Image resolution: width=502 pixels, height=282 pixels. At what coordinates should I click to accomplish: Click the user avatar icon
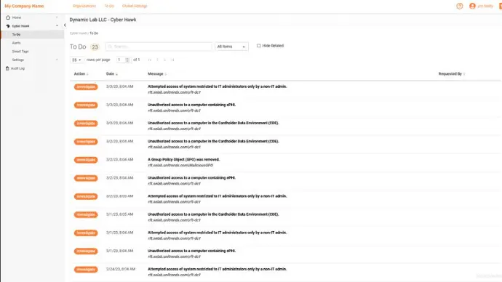472,6
